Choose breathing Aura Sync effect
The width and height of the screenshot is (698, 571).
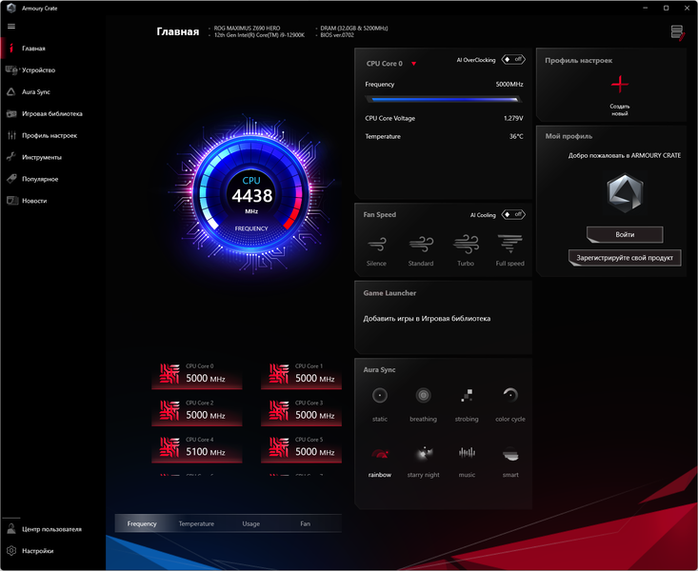[423, 404]
